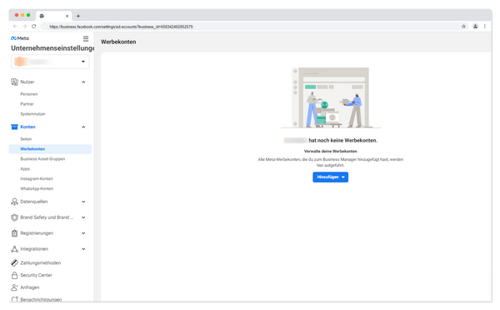500x310 pixels.
Task: Click the empty-state illustration
Action: [x=331, y=97]
